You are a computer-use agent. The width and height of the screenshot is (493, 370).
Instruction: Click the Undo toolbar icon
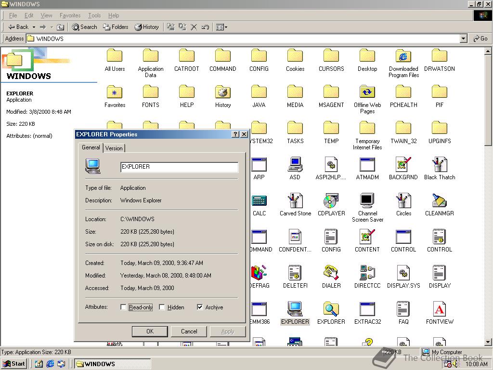point(205,27)
